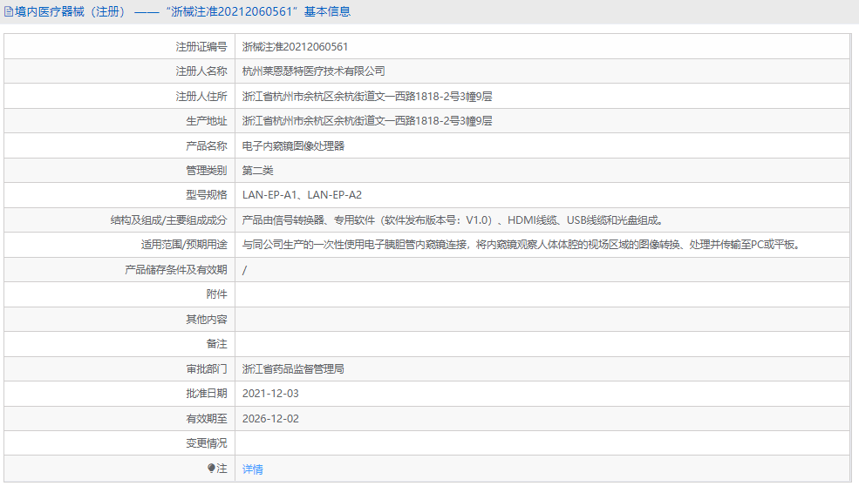Click the 注册证编号 label
The image size is (859, 486).
[x=201, y=47]
